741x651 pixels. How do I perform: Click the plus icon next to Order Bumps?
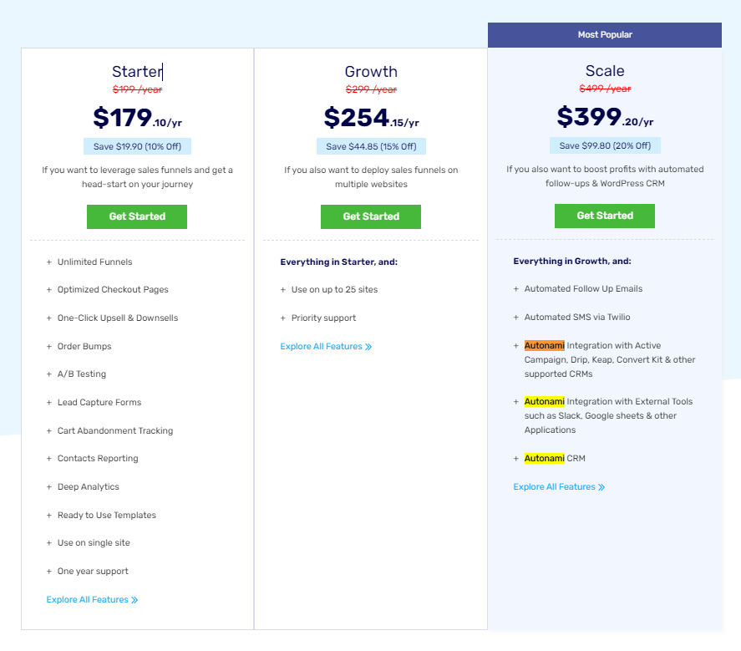tap(49, 347)
